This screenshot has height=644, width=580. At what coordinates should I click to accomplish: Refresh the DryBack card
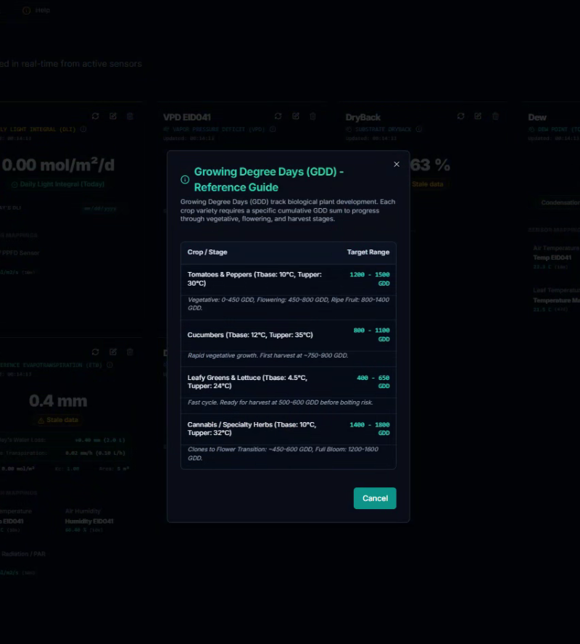click(460, 116)
